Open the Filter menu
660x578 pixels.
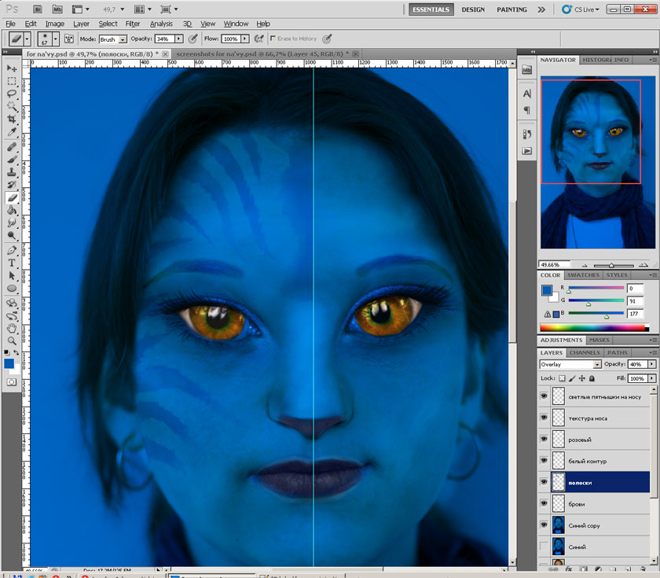pos(132,24)
